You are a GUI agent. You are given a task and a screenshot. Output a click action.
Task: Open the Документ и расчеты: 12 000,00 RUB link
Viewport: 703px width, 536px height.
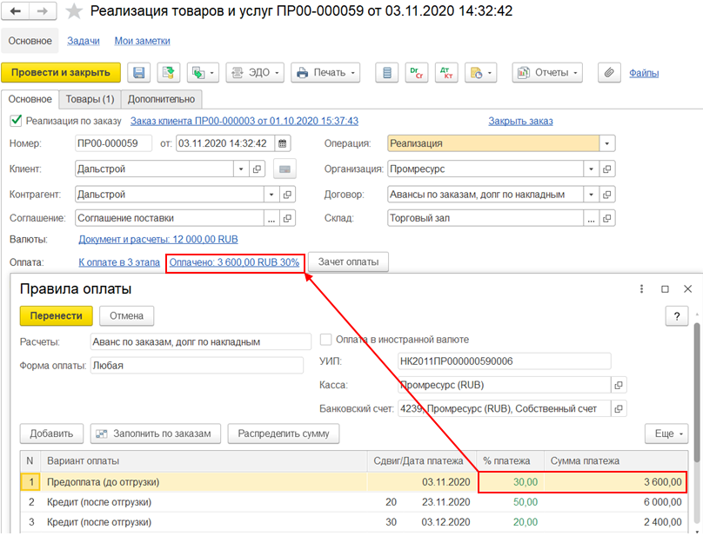point(158,240)
